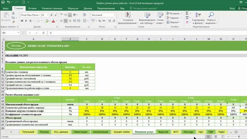Expand the Name Box dropdown arrow
The width and height of the screenshot is (247, 139).
(19, 33)
